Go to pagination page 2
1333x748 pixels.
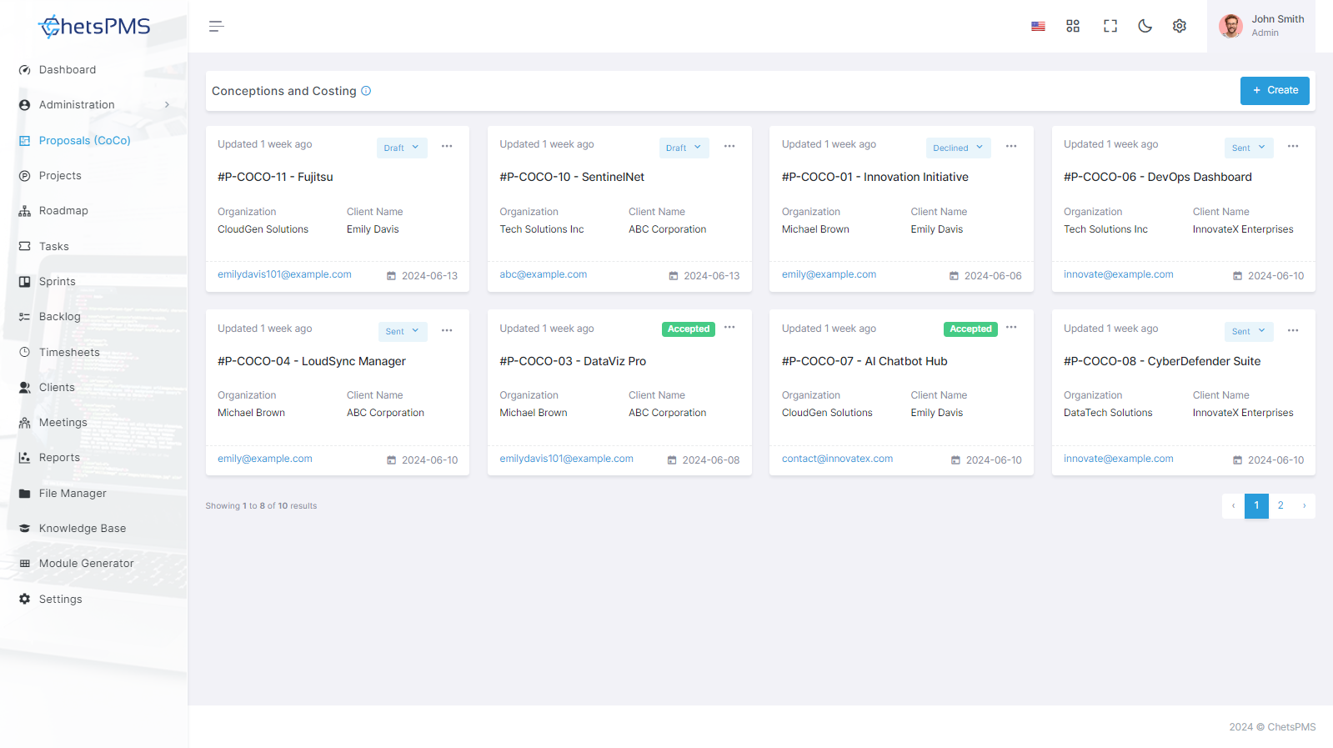1280,506
